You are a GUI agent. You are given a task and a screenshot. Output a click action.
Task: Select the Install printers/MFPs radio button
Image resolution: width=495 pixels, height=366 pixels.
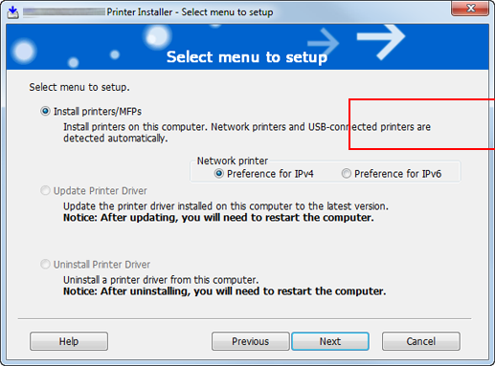pos(45,111)
